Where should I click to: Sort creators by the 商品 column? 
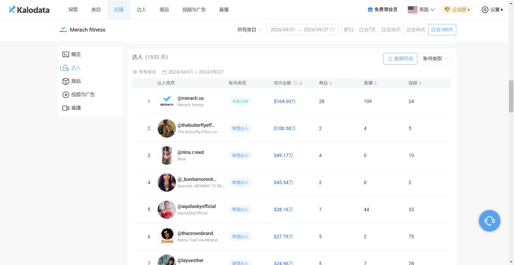tap(330, 83)
